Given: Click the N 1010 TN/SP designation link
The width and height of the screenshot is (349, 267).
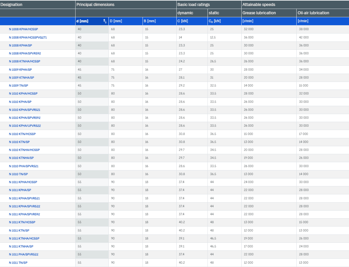Looking at the screenshot, I should pyautogui.click(x=18, y=174).
